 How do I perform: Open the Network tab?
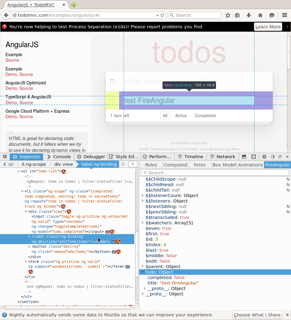223,157
